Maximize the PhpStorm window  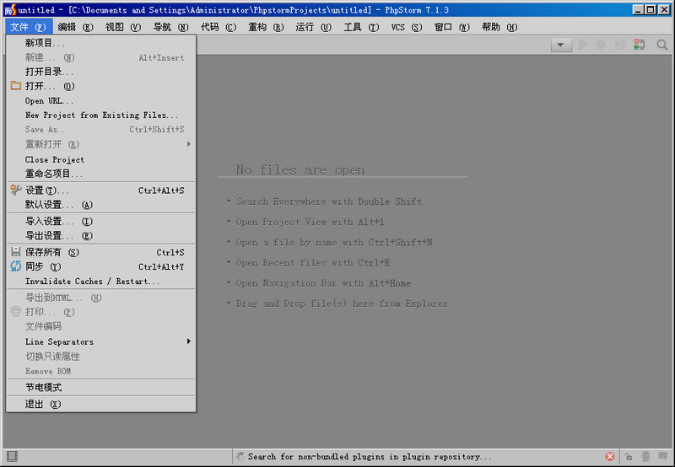(651, 9)
